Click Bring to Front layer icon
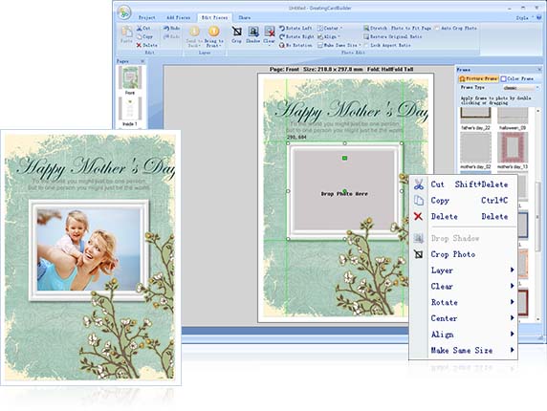This screenshot has width=547, height=411. [x=213, y=36]
